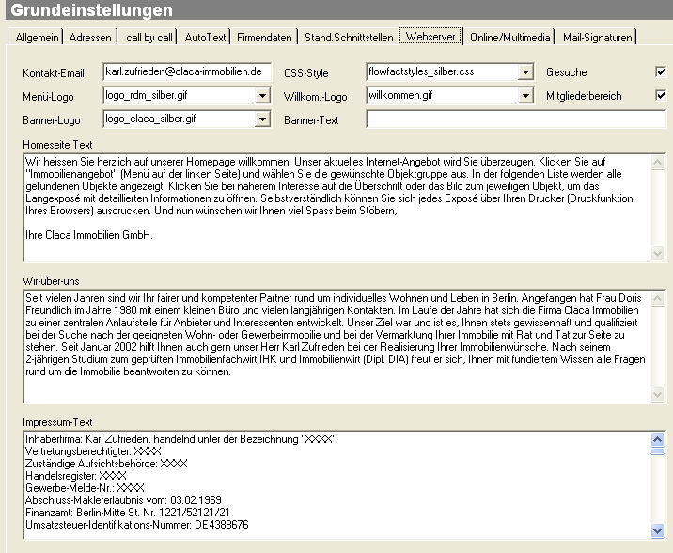
Task: Switch to Online/Multimedia tab
Action: [509, 38]
